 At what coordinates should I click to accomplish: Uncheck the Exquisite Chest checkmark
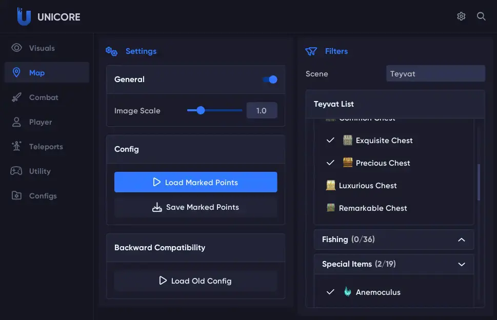pos(330,140)
